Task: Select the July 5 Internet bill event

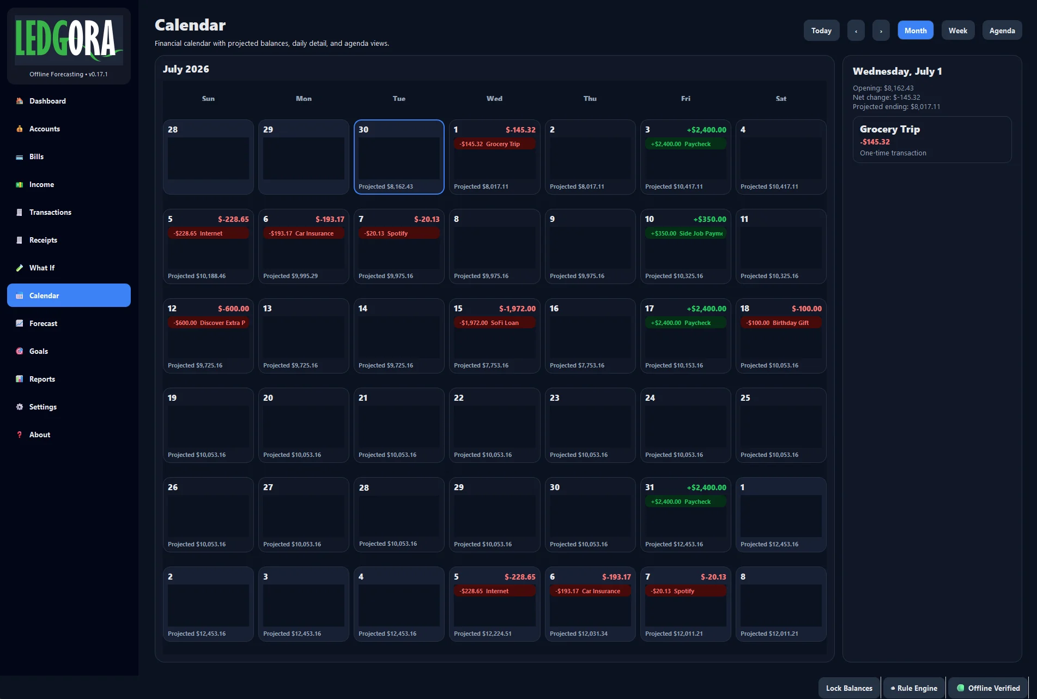Action: (208, 233)
